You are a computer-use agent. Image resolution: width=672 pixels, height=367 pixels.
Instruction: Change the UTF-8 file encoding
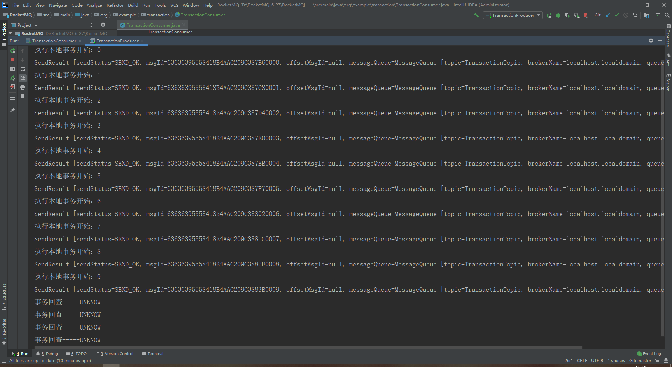(597, 360)
